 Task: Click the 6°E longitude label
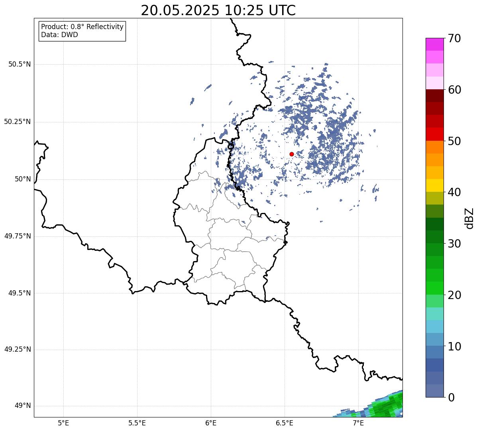tap(211, 423)
